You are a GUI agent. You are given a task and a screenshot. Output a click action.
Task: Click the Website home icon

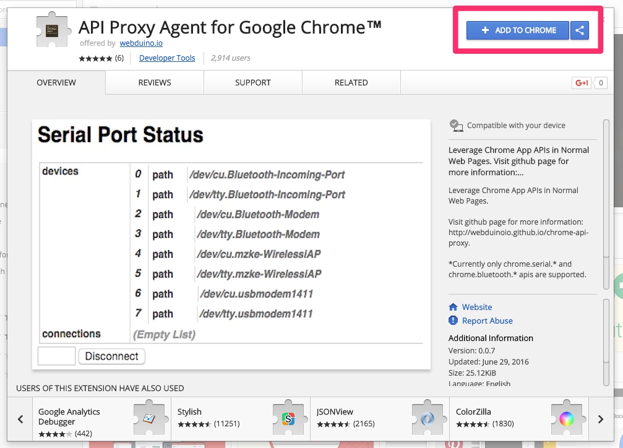pyautogui.click(x=453, y=307)
